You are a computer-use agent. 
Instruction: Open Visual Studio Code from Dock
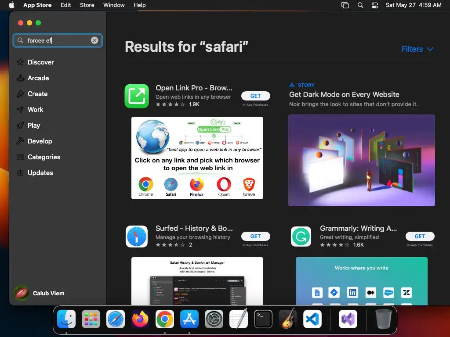point(312,319)
